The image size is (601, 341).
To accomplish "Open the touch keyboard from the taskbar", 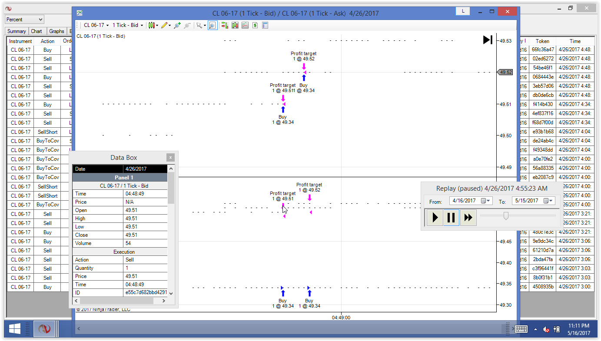I will coord(521,329).
